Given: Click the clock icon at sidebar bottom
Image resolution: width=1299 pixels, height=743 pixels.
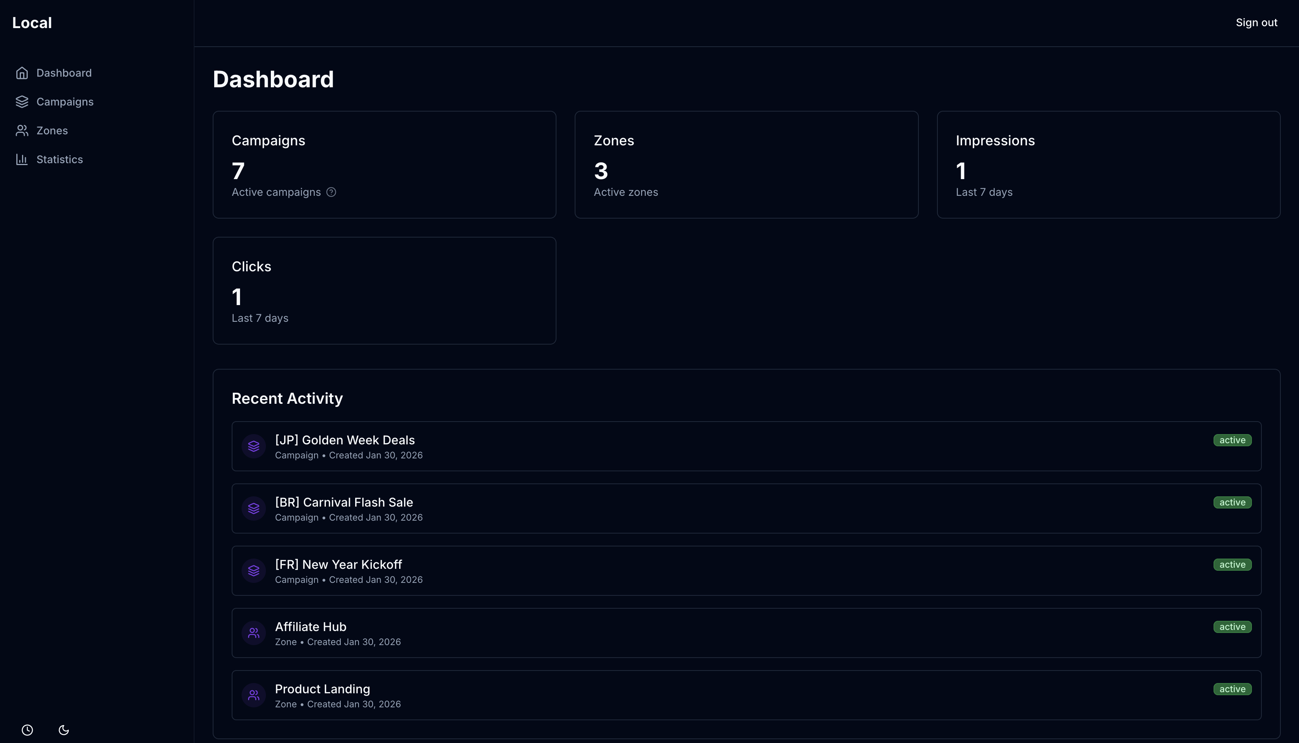Looking at the screenshot, I should coord(28,730).
